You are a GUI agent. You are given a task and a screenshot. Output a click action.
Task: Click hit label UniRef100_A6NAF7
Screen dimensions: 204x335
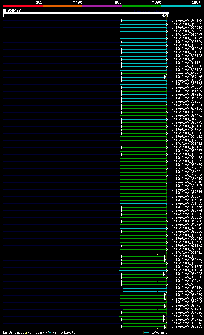187,193
